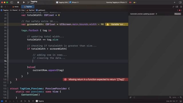Jump to previous issue
Image resolution: width=183 pixels, height=103 pixels.
[178, 10]
